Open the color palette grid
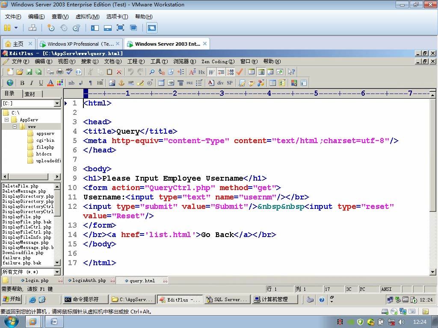 (x=60, y=83)
